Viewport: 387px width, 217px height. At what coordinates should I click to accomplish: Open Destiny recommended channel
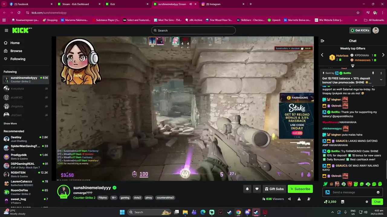pos(26,139)
